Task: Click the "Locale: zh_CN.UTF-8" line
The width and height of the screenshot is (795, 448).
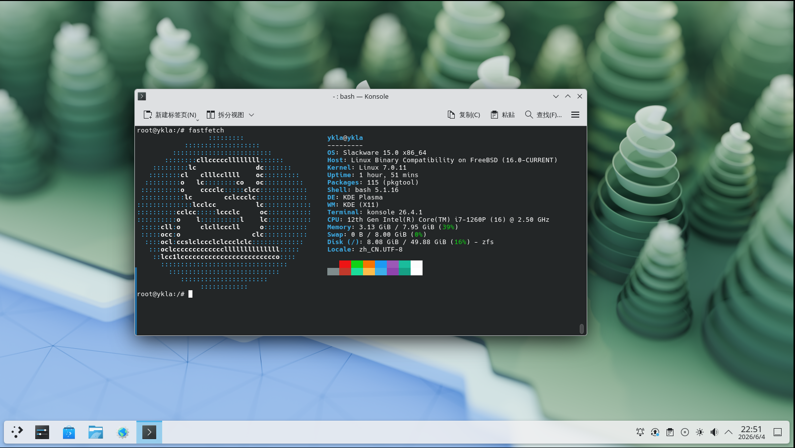Action: (x=365, y=250)
